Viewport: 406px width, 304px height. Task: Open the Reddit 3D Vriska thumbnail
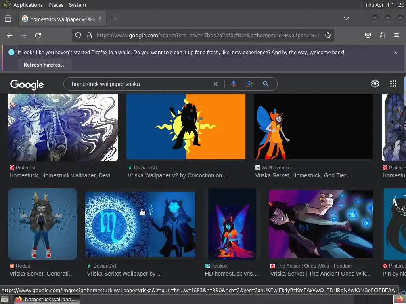43,224
